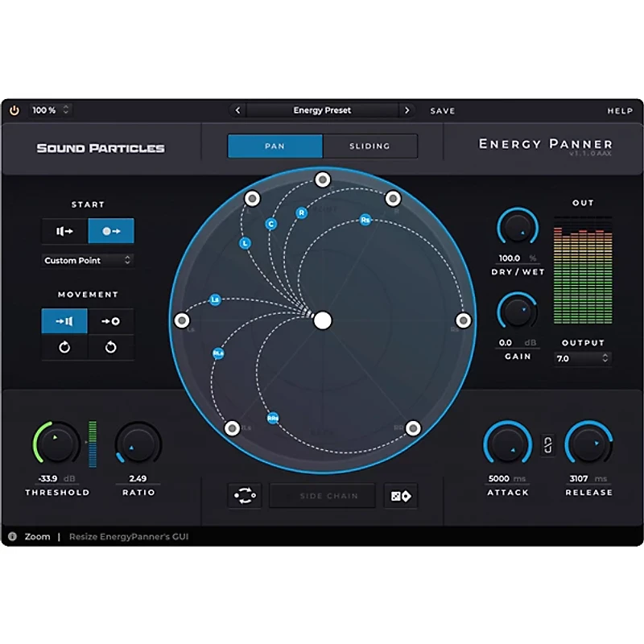
Task: Click the right rotation movement icon
Action: pos(111,347)
